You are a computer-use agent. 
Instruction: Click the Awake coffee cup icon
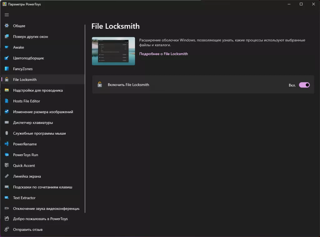[x=7, y=47]
